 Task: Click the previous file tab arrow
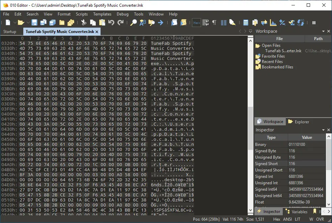pos(240,31)
